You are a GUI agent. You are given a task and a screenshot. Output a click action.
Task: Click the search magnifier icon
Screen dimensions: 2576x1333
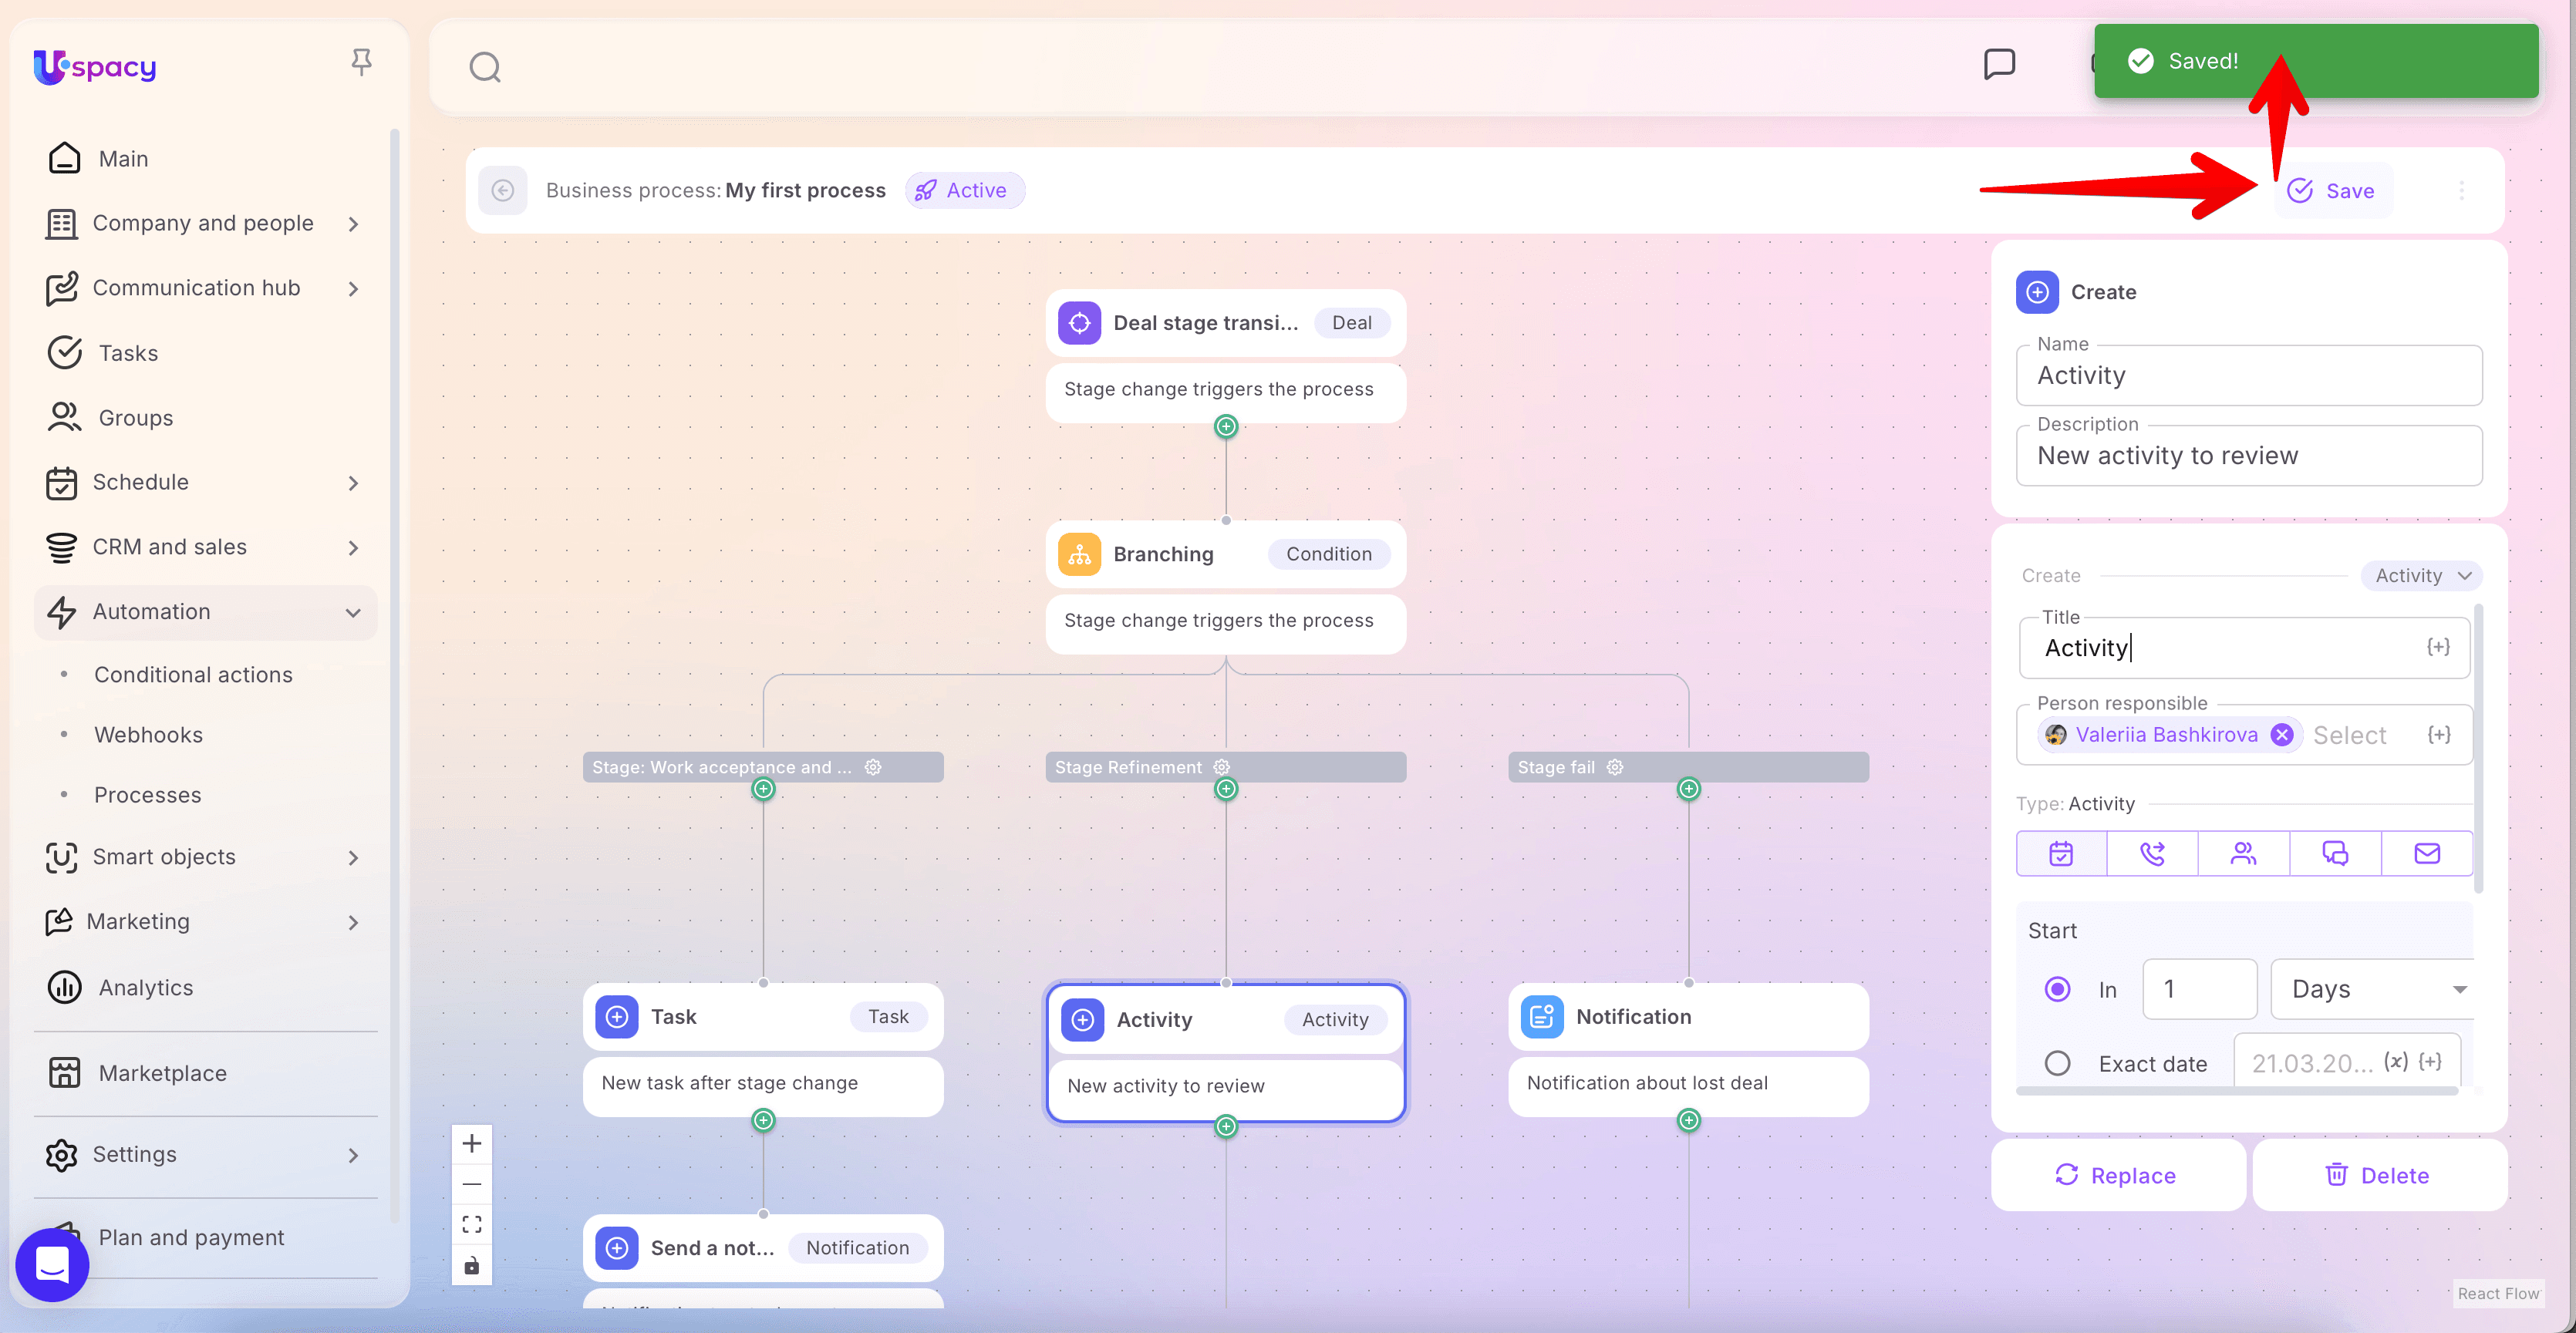(485, 67)
